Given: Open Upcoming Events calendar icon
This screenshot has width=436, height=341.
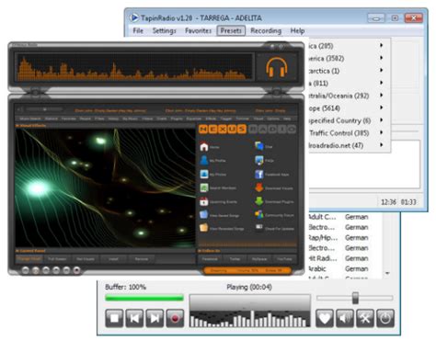Looking at the screenshot, I should pos(204,201).
